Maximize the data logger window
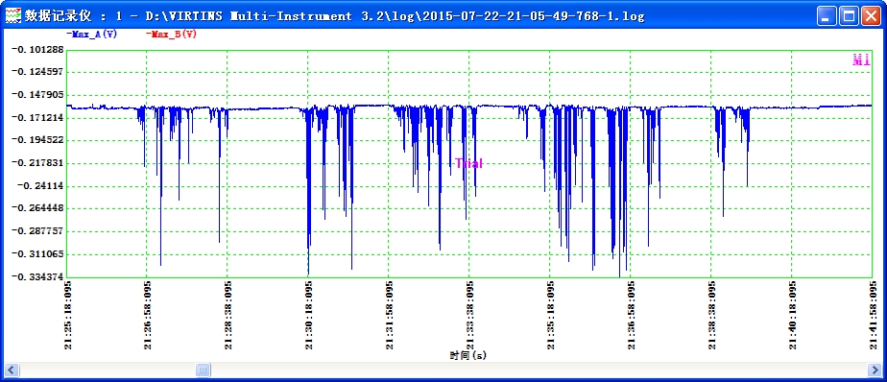The height and width of the screenshot is (382, 887). 849,16
